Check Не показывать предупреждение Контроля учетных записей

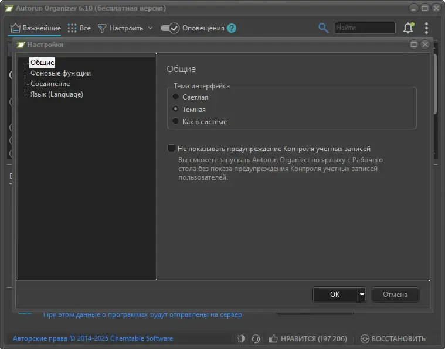171,148
